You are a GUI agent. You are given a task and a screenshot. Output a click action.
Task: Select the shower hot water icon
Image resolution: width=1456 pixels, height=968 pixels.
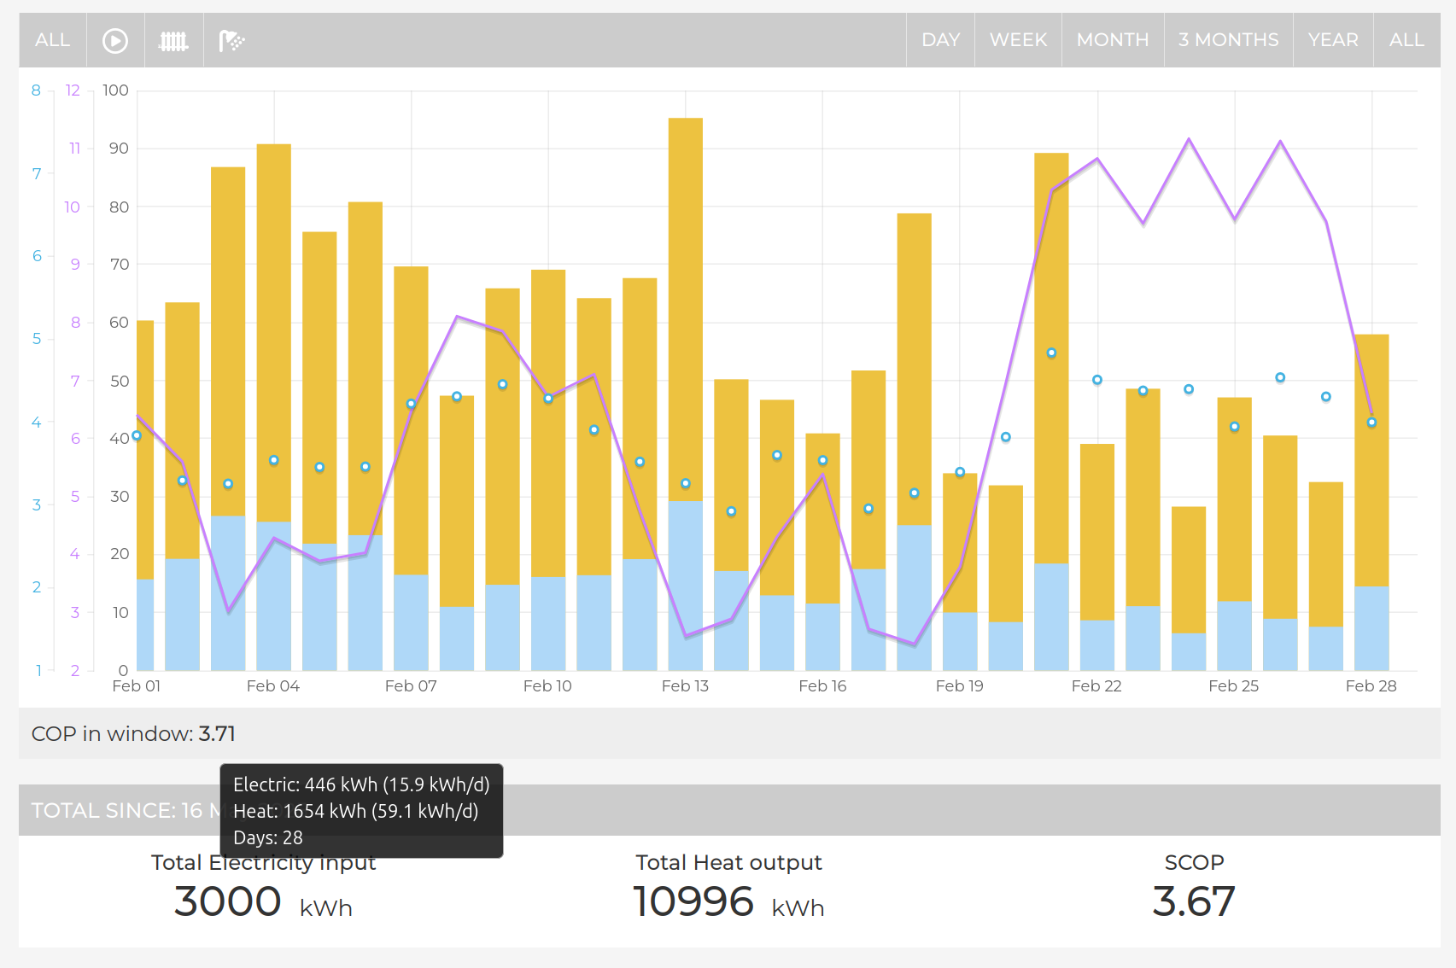[231, 40]
